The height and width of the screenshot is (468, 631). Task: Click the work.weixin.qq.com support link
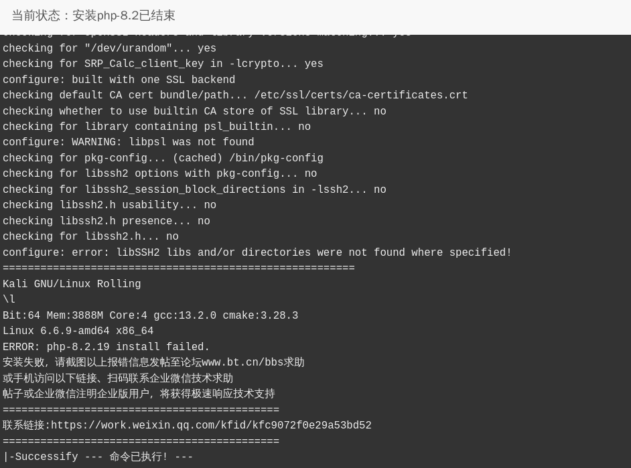(x=211, y=425)
